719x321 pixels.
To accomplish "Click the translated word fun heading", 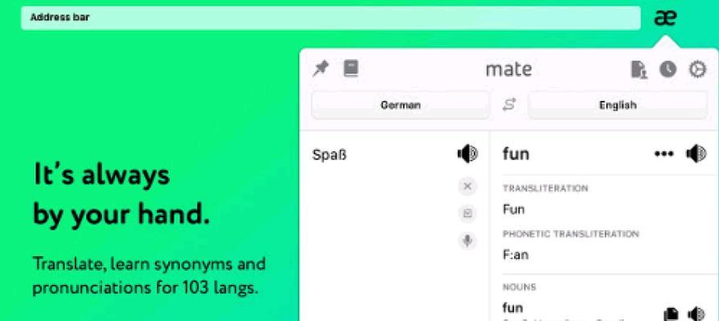I will tap(516, 154).
